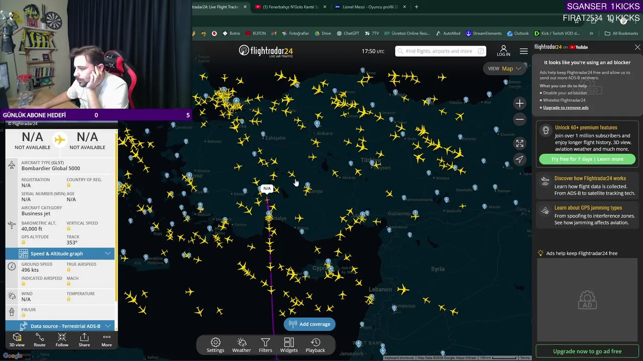The width and height of the screenshot is (643, 361).
Task: Zoom out the map with minus button
Action: coord(519,119)
